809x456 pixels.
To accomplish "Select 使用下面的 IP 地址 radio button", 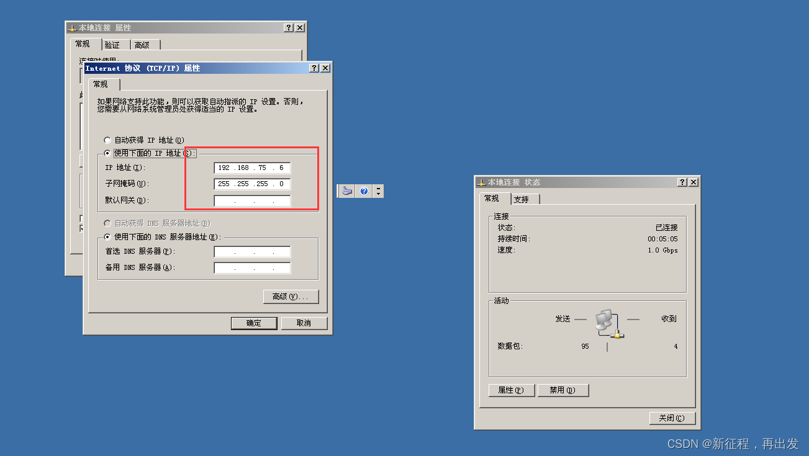I will 107,153.
